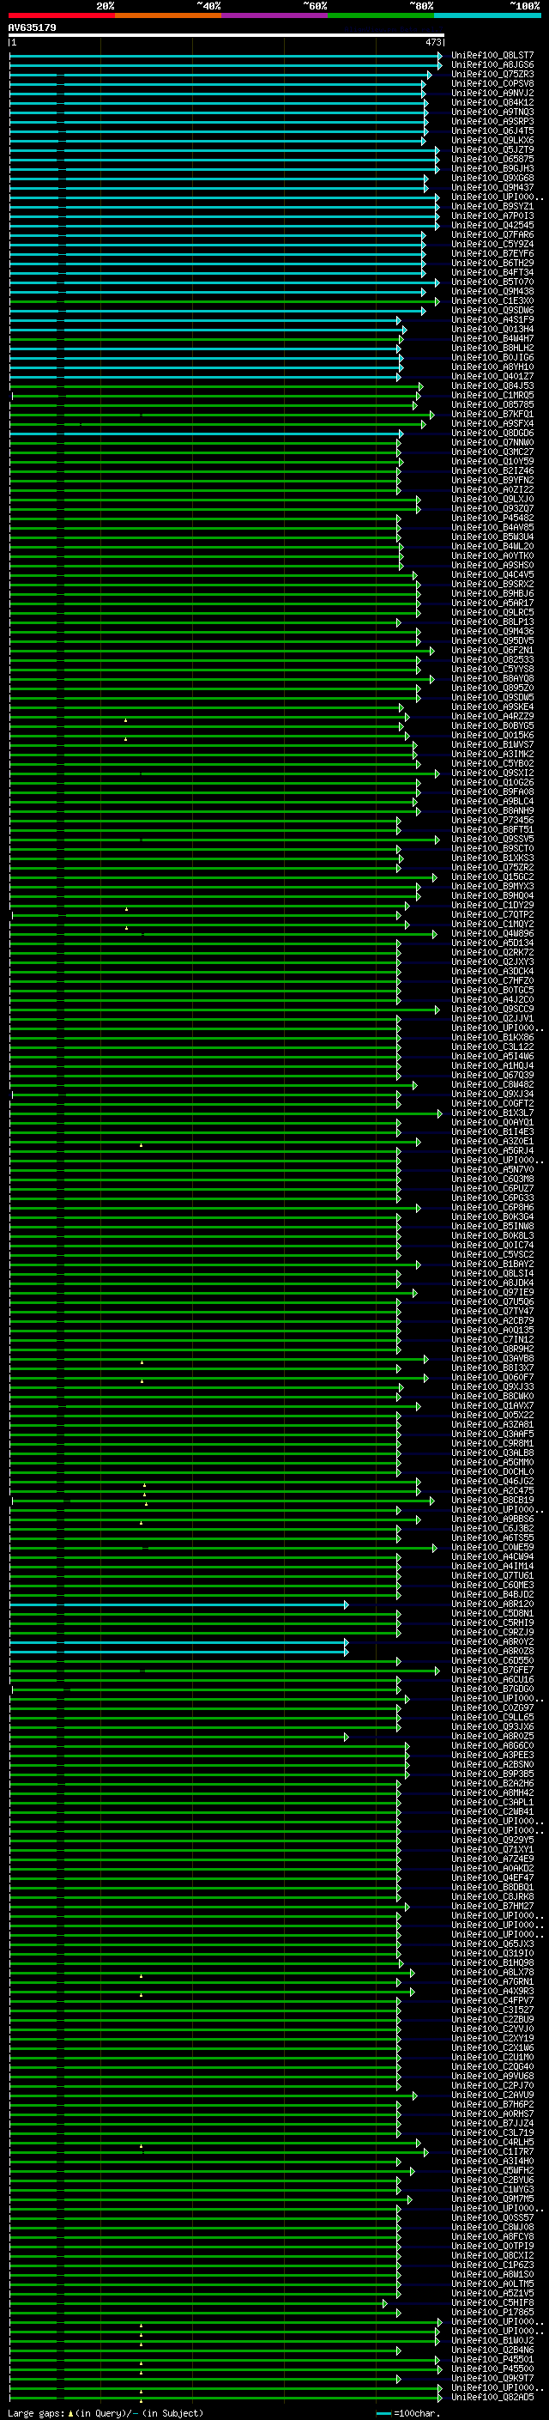Select the hit UniRef100_A8JGS6
The image size is (549, 2420).
coord(492,65)
